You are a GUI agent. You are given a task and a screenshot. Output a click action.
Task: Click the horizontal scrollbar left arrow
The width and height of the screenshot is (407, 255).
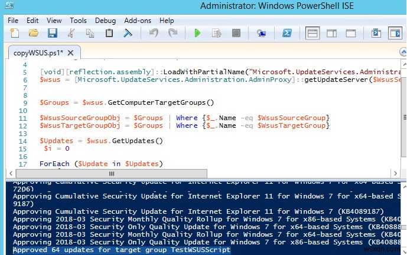(x=11, y=174)
